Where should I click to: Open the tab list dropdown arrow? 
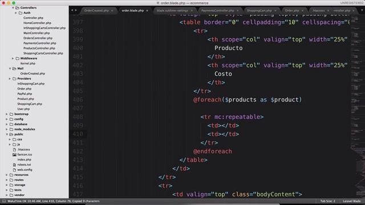tap(362, 10)
